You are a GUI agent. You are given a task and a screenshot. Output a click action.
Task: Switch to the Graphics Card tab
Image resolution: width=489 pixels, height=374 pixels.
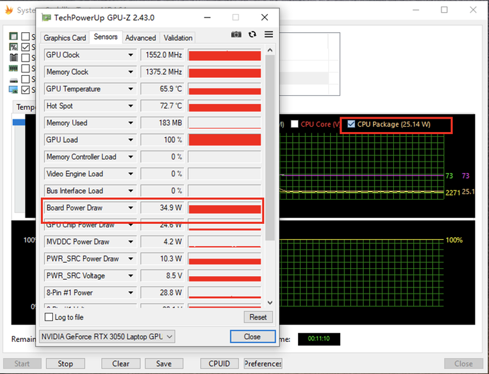coord(65,38)
